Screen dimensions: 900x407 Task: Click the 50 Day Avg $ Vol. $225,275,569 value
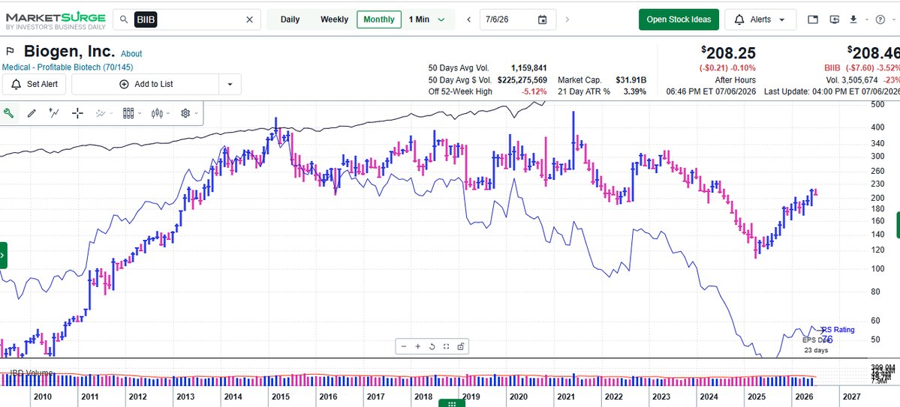click(522, 80)
